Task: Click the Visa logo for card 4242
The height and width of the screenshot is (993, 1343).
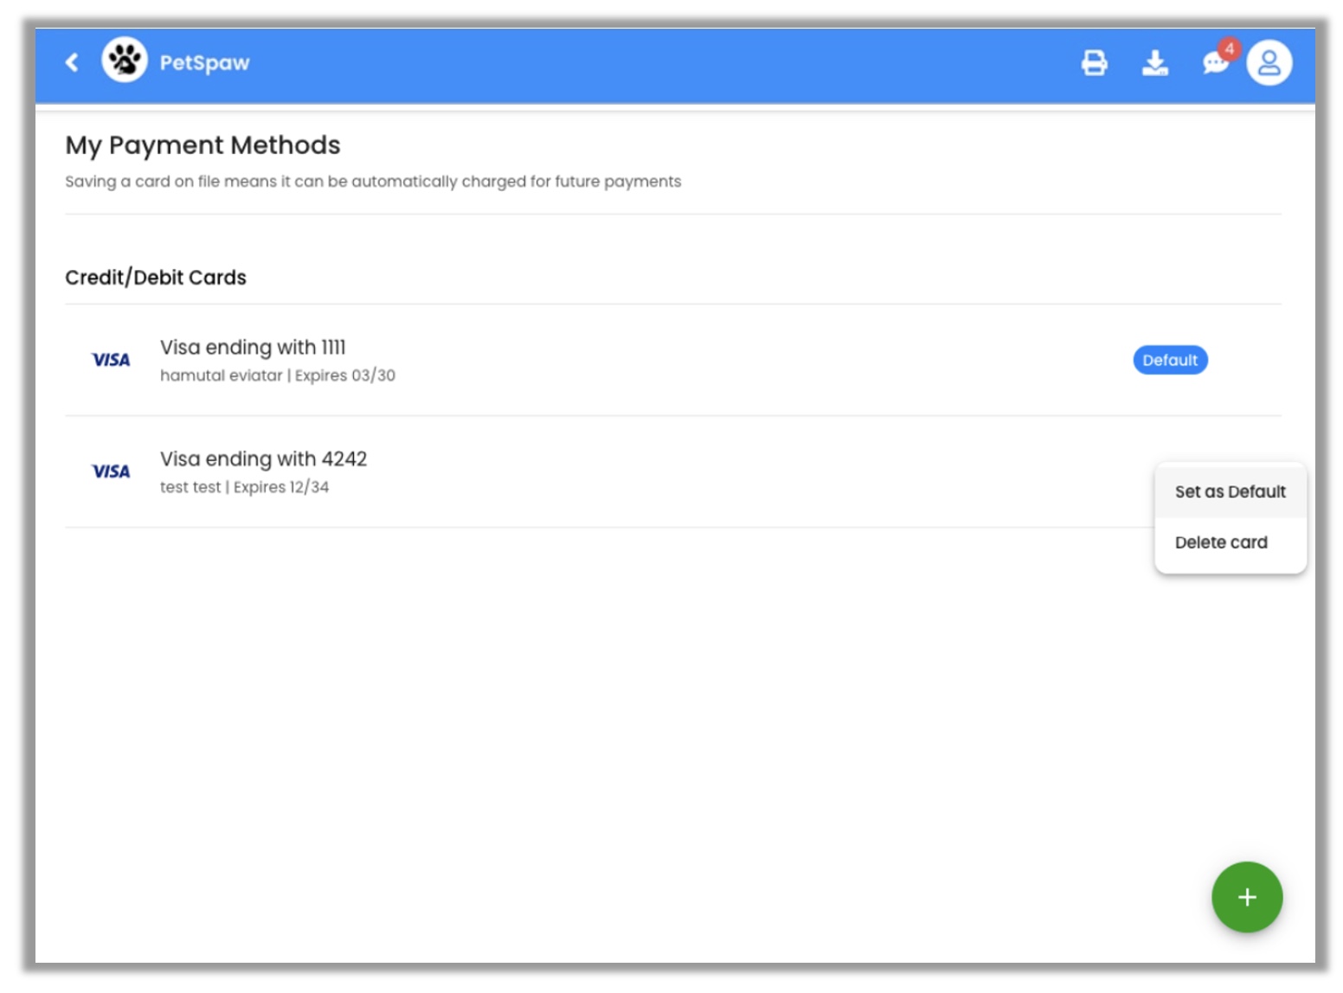Action: (x=111, y=471)
